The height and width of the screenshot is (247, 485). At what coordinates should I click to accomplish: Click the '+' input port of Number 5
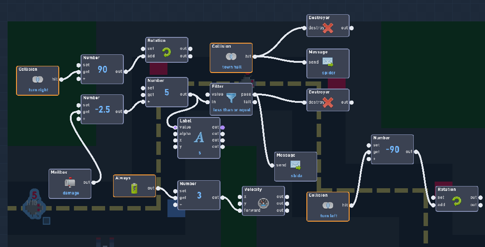tap(143, 102)
